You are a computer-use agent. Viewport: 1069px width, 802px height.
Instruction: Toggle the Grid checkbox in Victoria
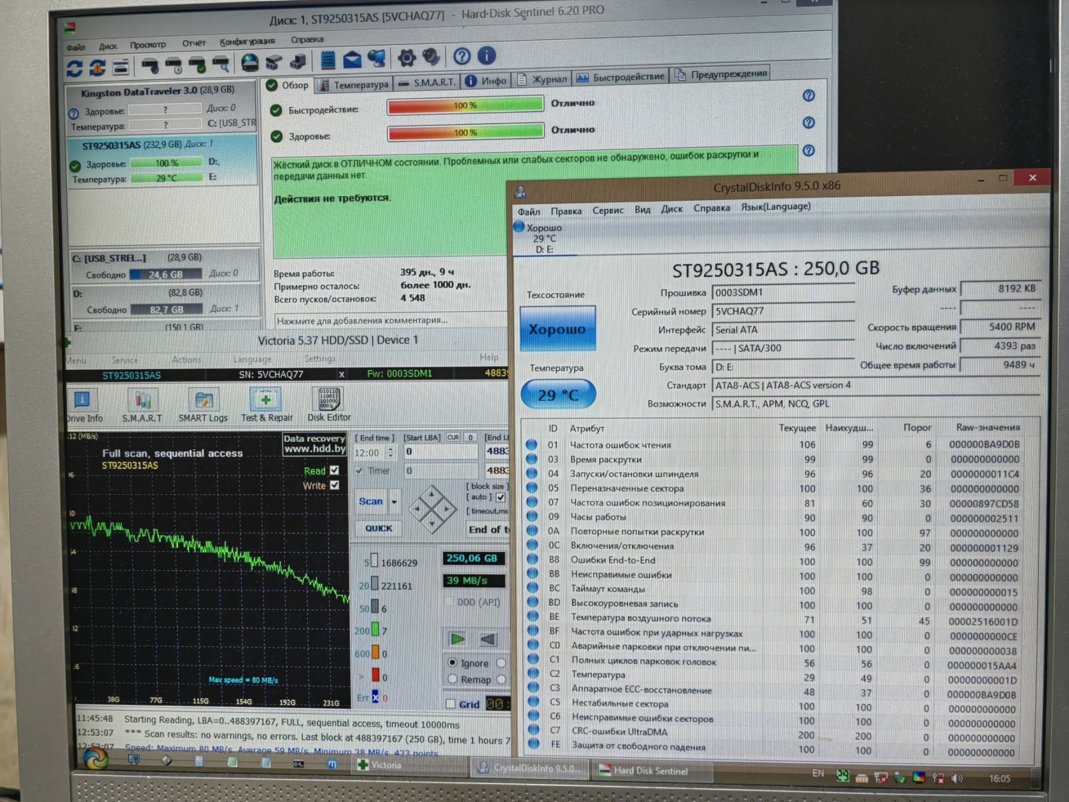[451, 703]
